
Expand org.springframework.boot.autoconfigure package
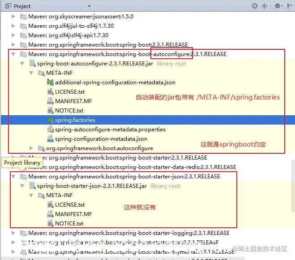pyautogui.click(x=31, y=148)
